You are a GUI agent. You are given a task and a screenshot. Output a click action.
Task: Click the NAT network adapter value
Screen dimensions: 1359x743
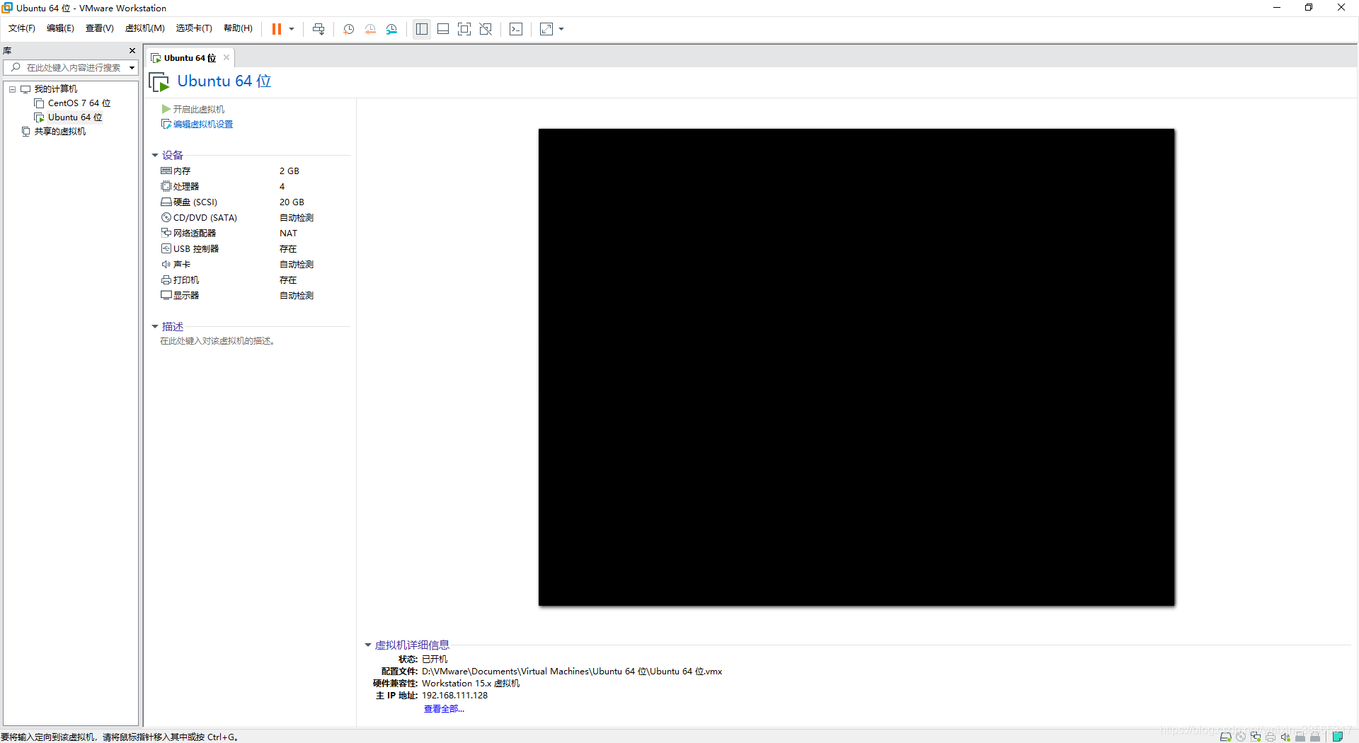tap(288, 233)
